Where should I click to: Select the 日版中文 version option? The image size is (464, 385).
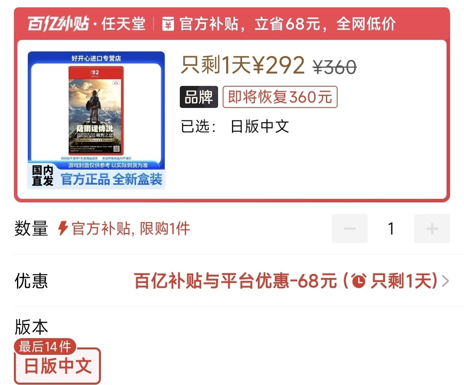point(58,366)
